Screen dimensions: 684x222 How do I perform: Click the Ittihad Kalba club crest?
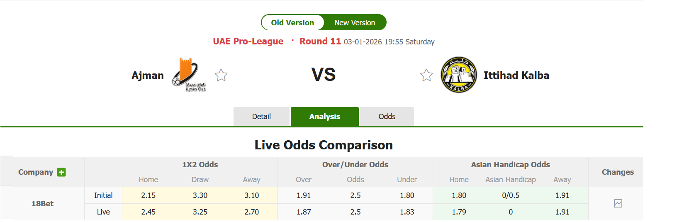[458, 75]
